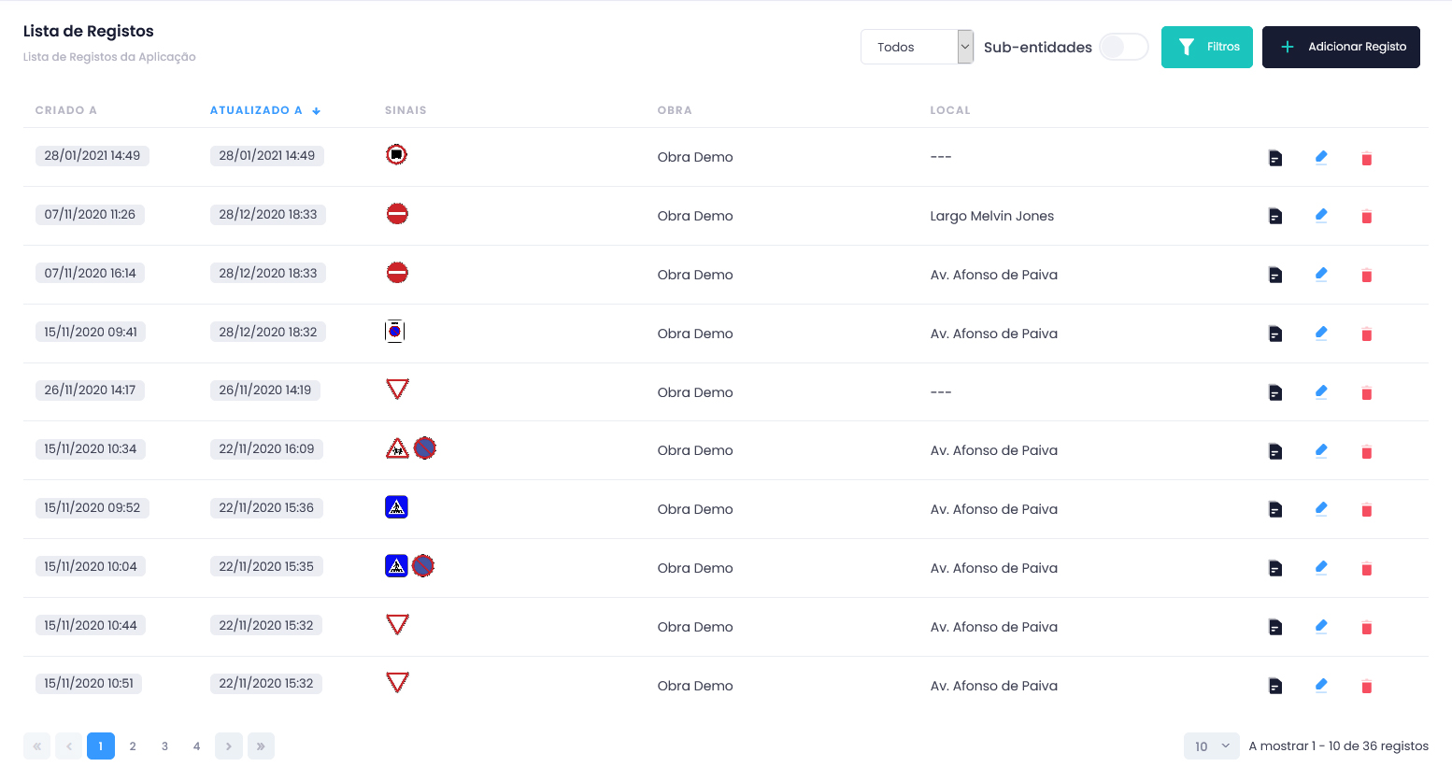The image size is (1452, 767).
Task: Jump to the first page
Action: pos(36,746)
